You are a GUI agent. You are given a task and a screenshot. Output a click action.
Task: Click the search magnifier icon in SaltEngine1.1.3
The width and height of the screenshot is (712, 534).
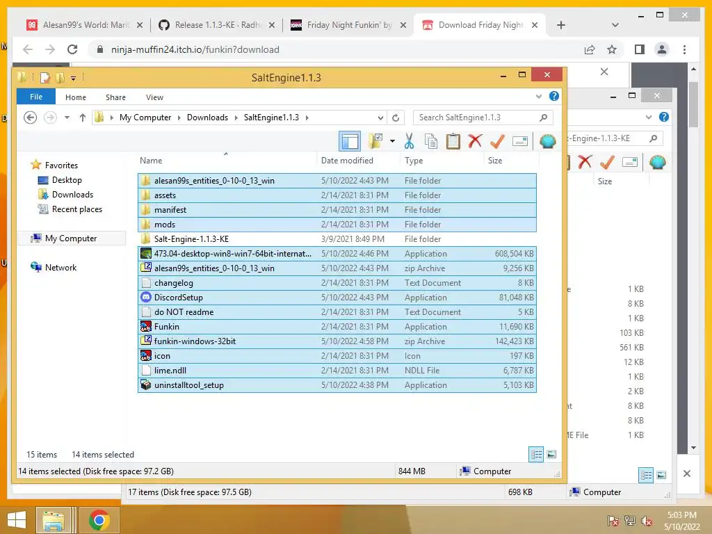point(543,118)
